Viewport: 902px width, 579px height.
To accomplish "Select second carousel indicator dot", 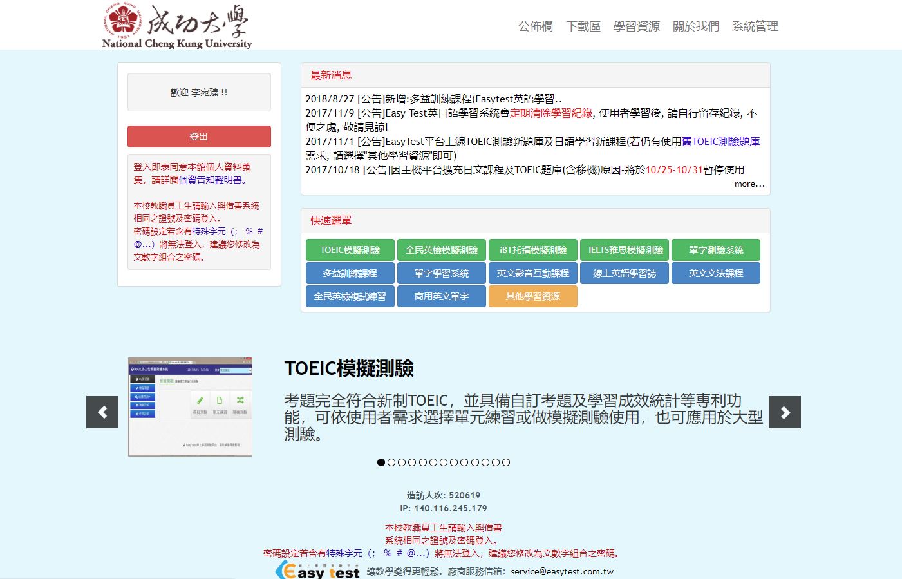I will click(x=391, y=462).
